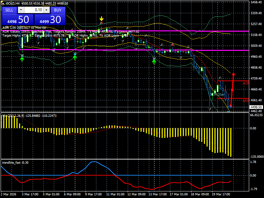Click the 4960.40 price scale value
Image resolution: width=264 pixels, height=198 pixels.
tap(256, 56)
